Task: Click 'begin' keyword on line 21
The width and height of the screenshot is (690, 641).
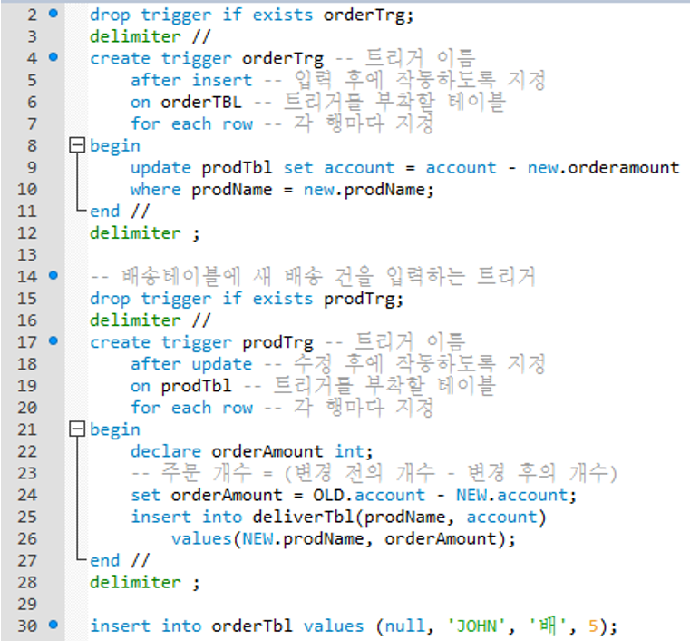Action: pyautogui.click(x=115, y=430)
